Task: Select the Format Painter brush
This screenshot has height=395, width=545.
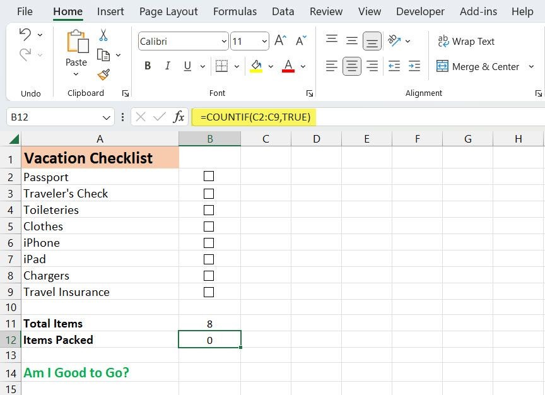Action: pyautogui.click(x=103, y=74)
